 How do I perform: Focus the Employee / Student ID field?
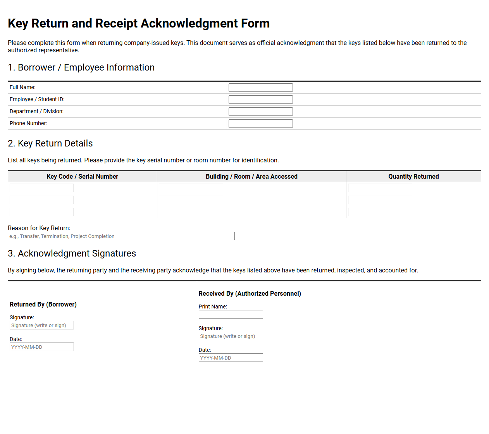[x=261, y=100]
